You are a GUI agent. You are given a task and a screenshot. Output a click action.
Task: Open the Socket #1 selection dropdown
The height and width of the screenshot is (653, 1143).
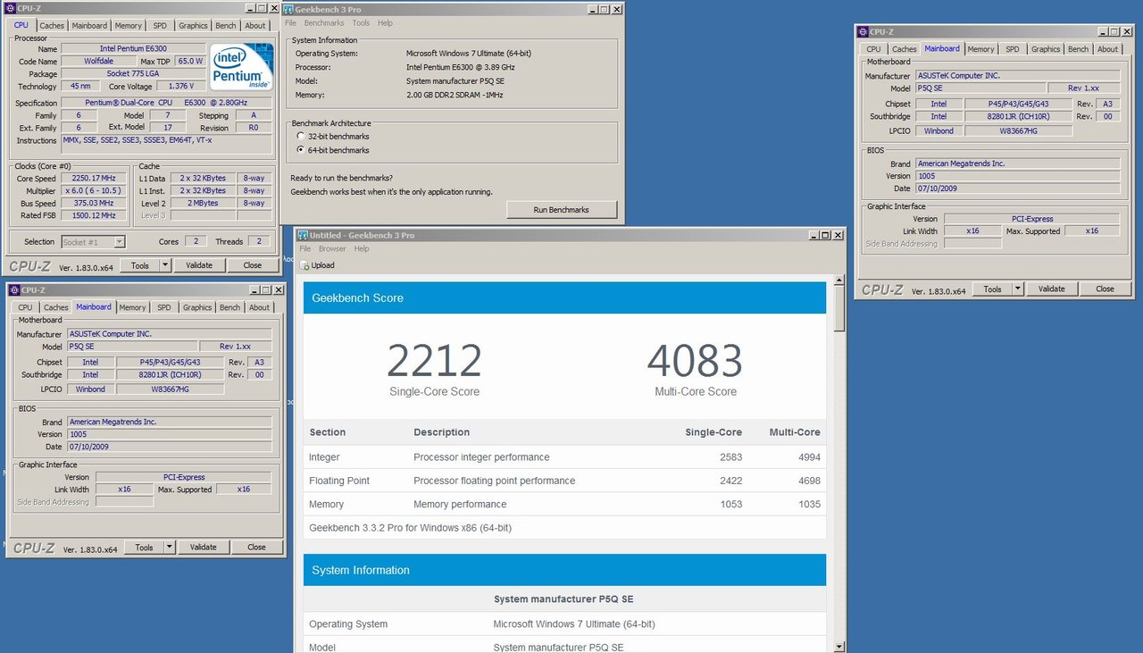(x=120, y=242)
